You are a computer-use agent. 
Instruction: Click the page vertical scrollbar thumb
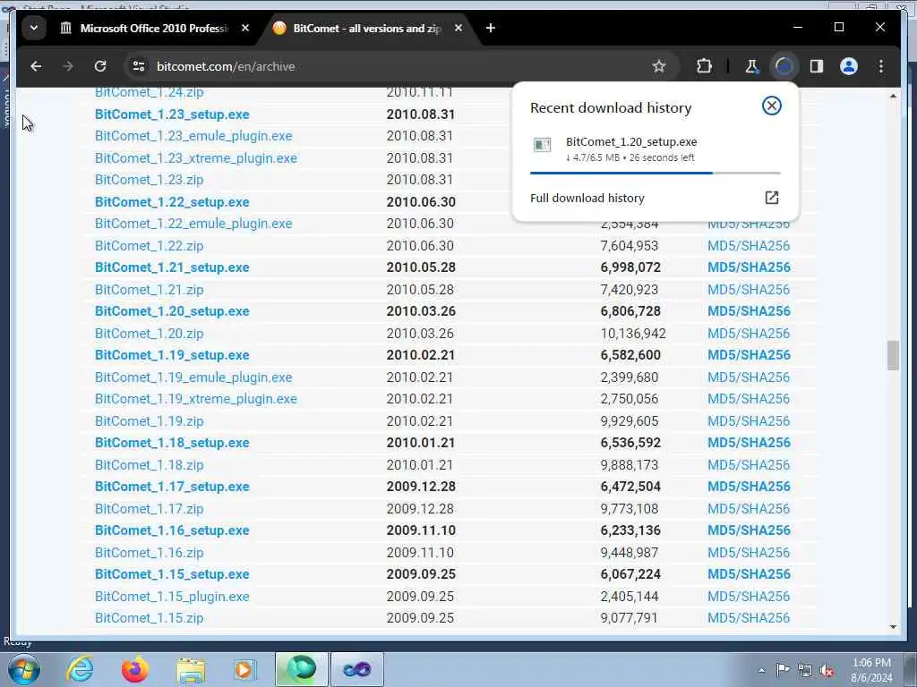pos(893,355)
